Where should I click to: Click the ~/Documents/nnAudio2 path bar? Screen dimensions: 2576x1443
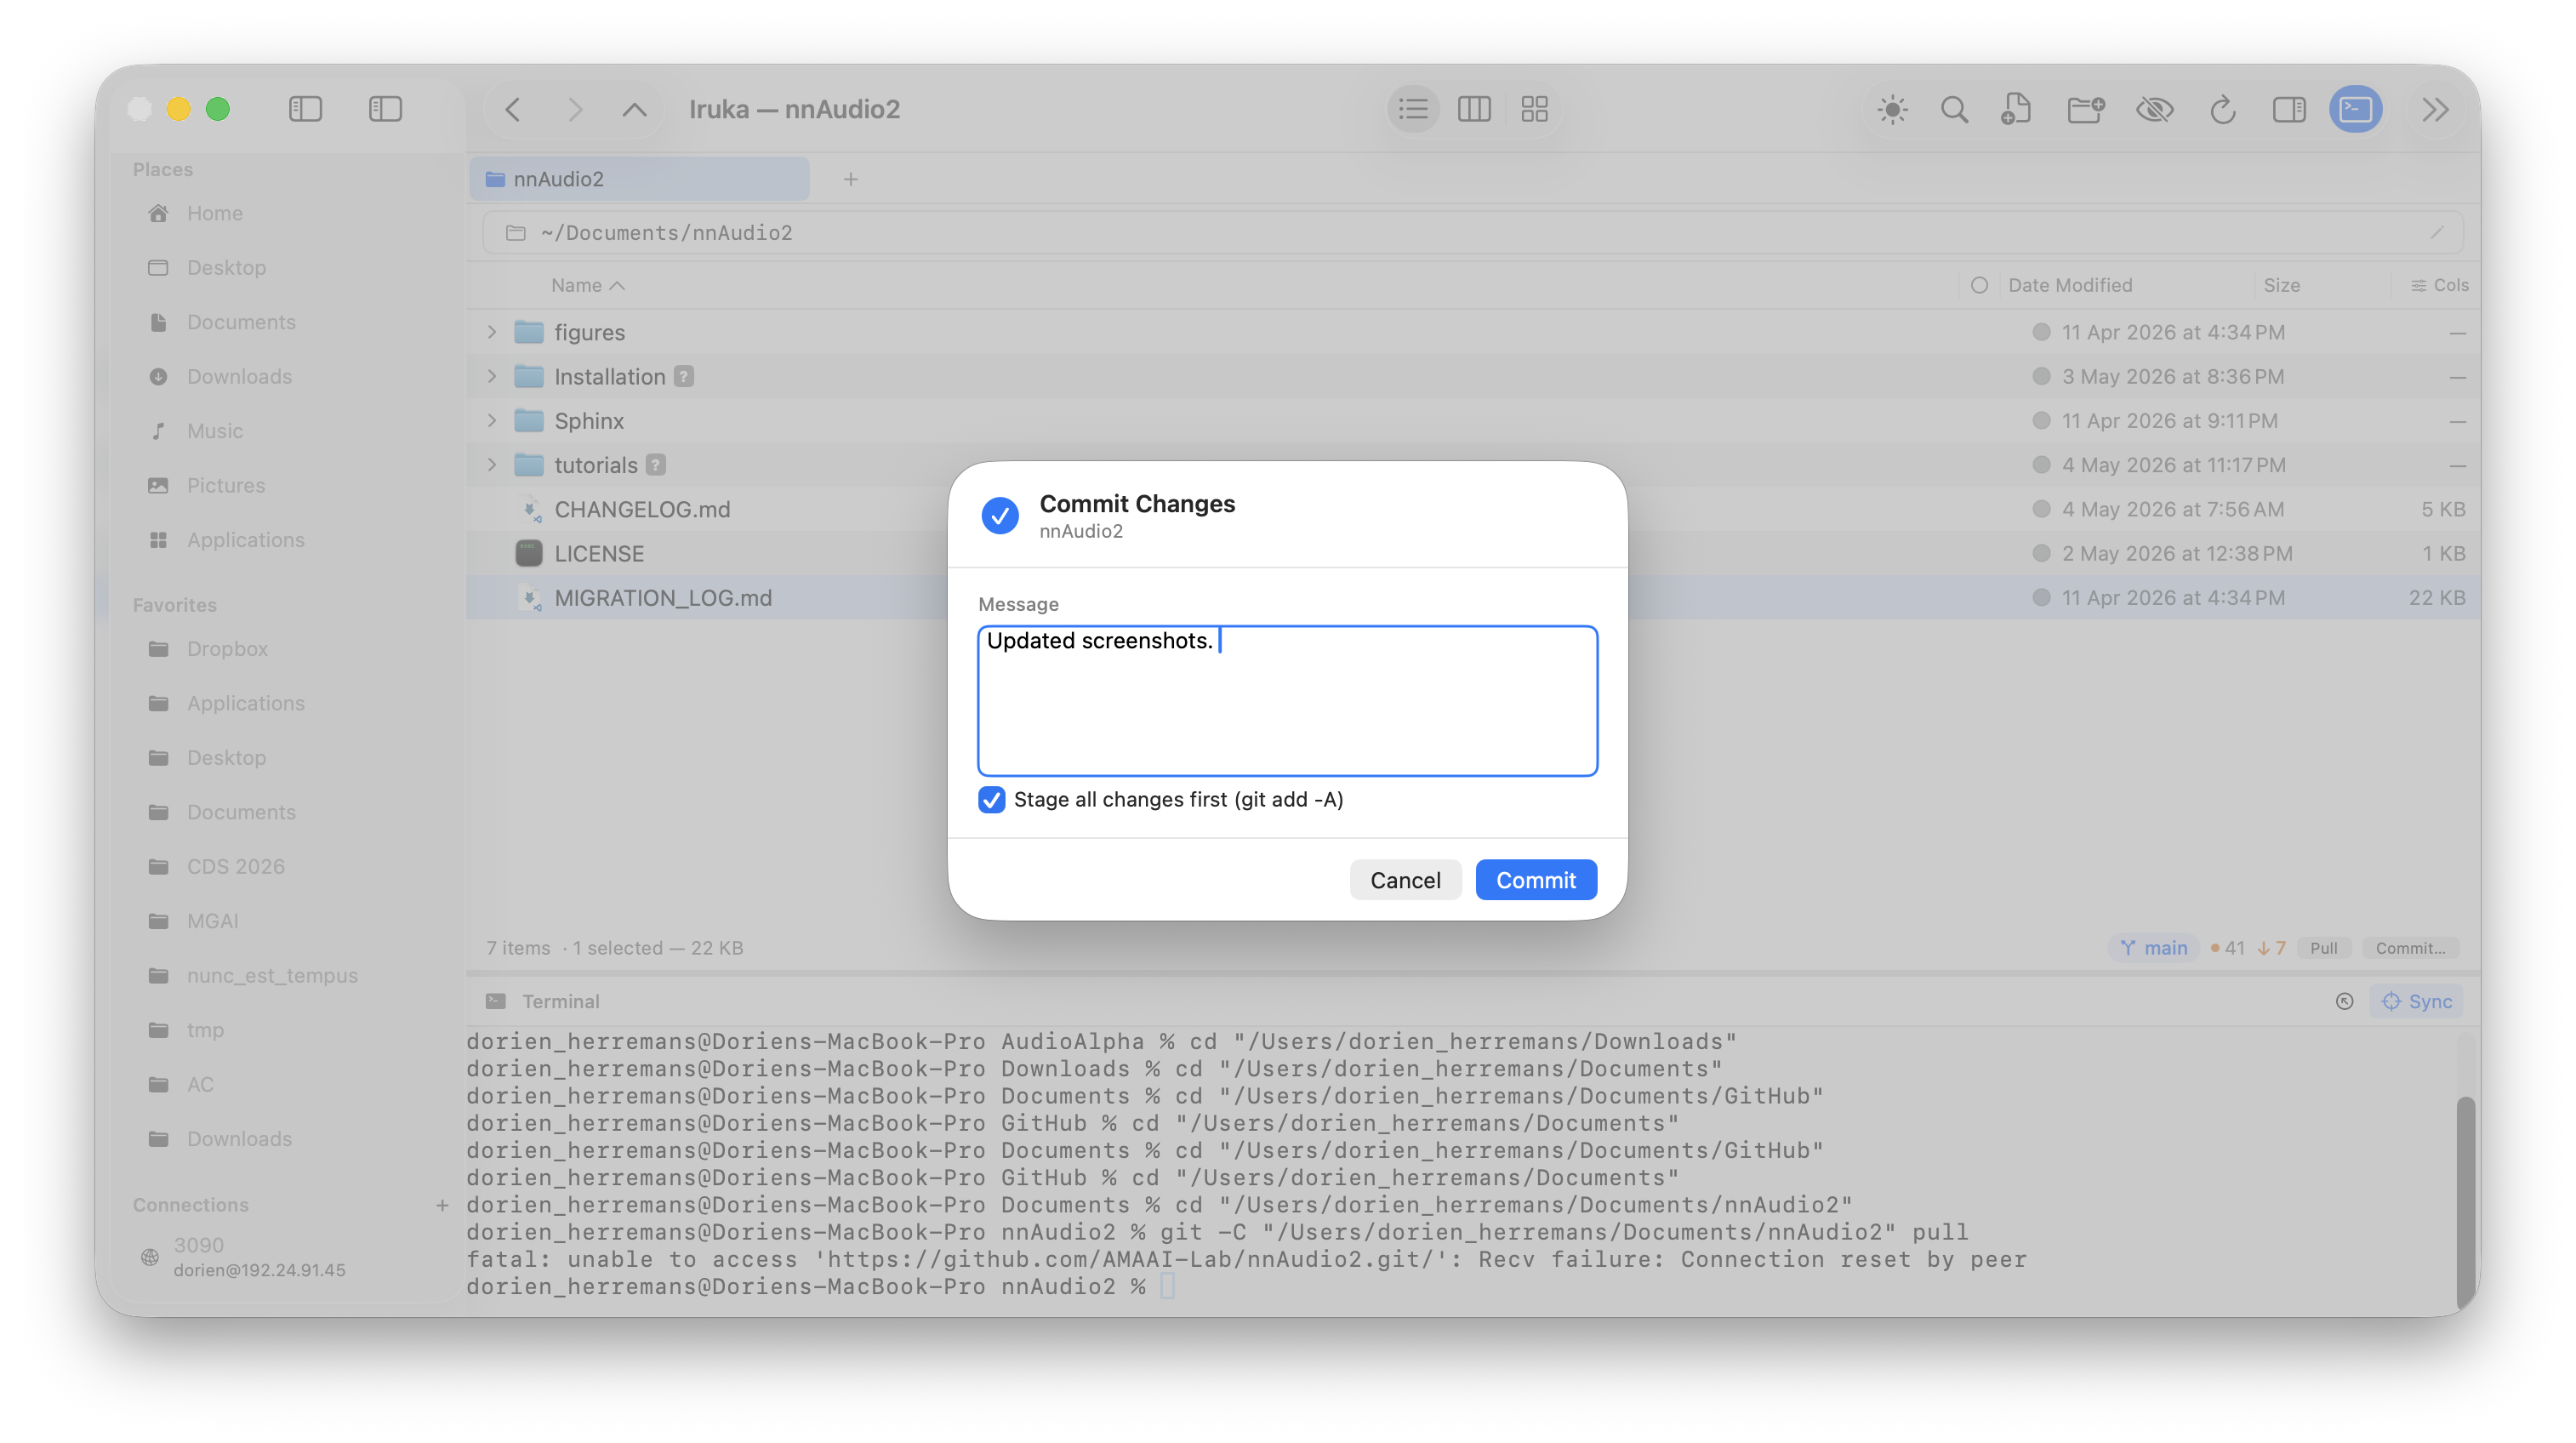tap(1473, 232)
